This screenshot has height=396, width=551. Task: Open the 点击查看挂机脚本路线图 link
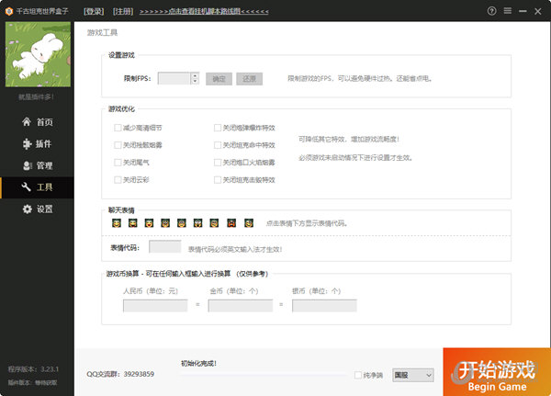click(204, 11)
